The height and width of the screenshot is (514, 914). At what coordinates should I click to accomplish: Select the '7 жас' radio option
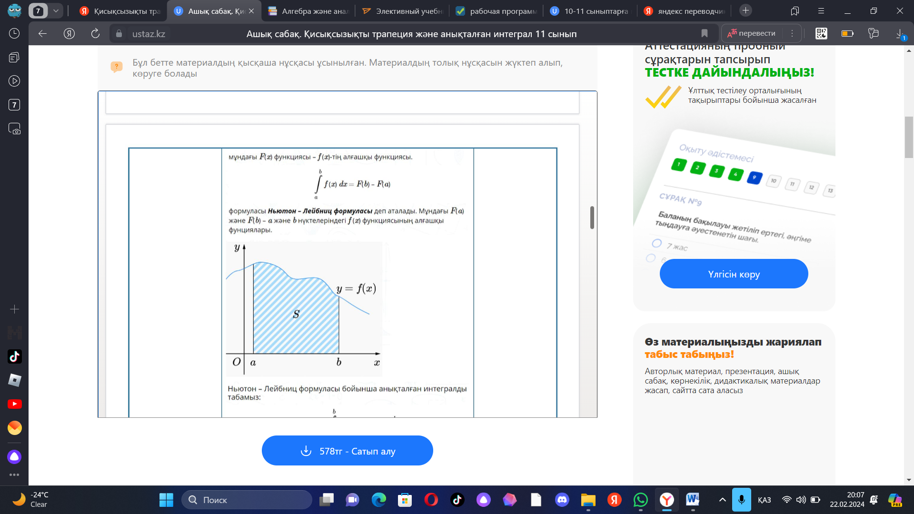[657, 243]
